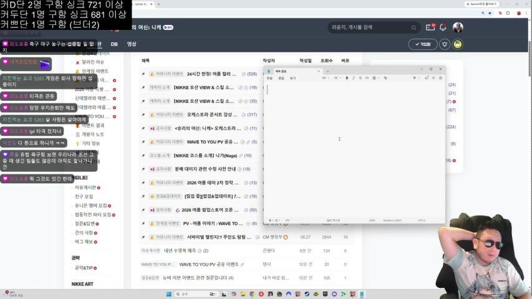Open the 파일 menu in Notepad
Image resolution: width=532 pixels, height=299 pixels.
269,78
